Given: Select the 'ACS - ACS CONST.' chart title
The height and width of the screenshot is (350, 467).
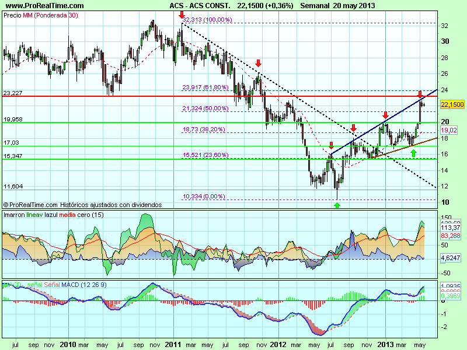Looking at the screenshot, I should click(x=200, y=5).
